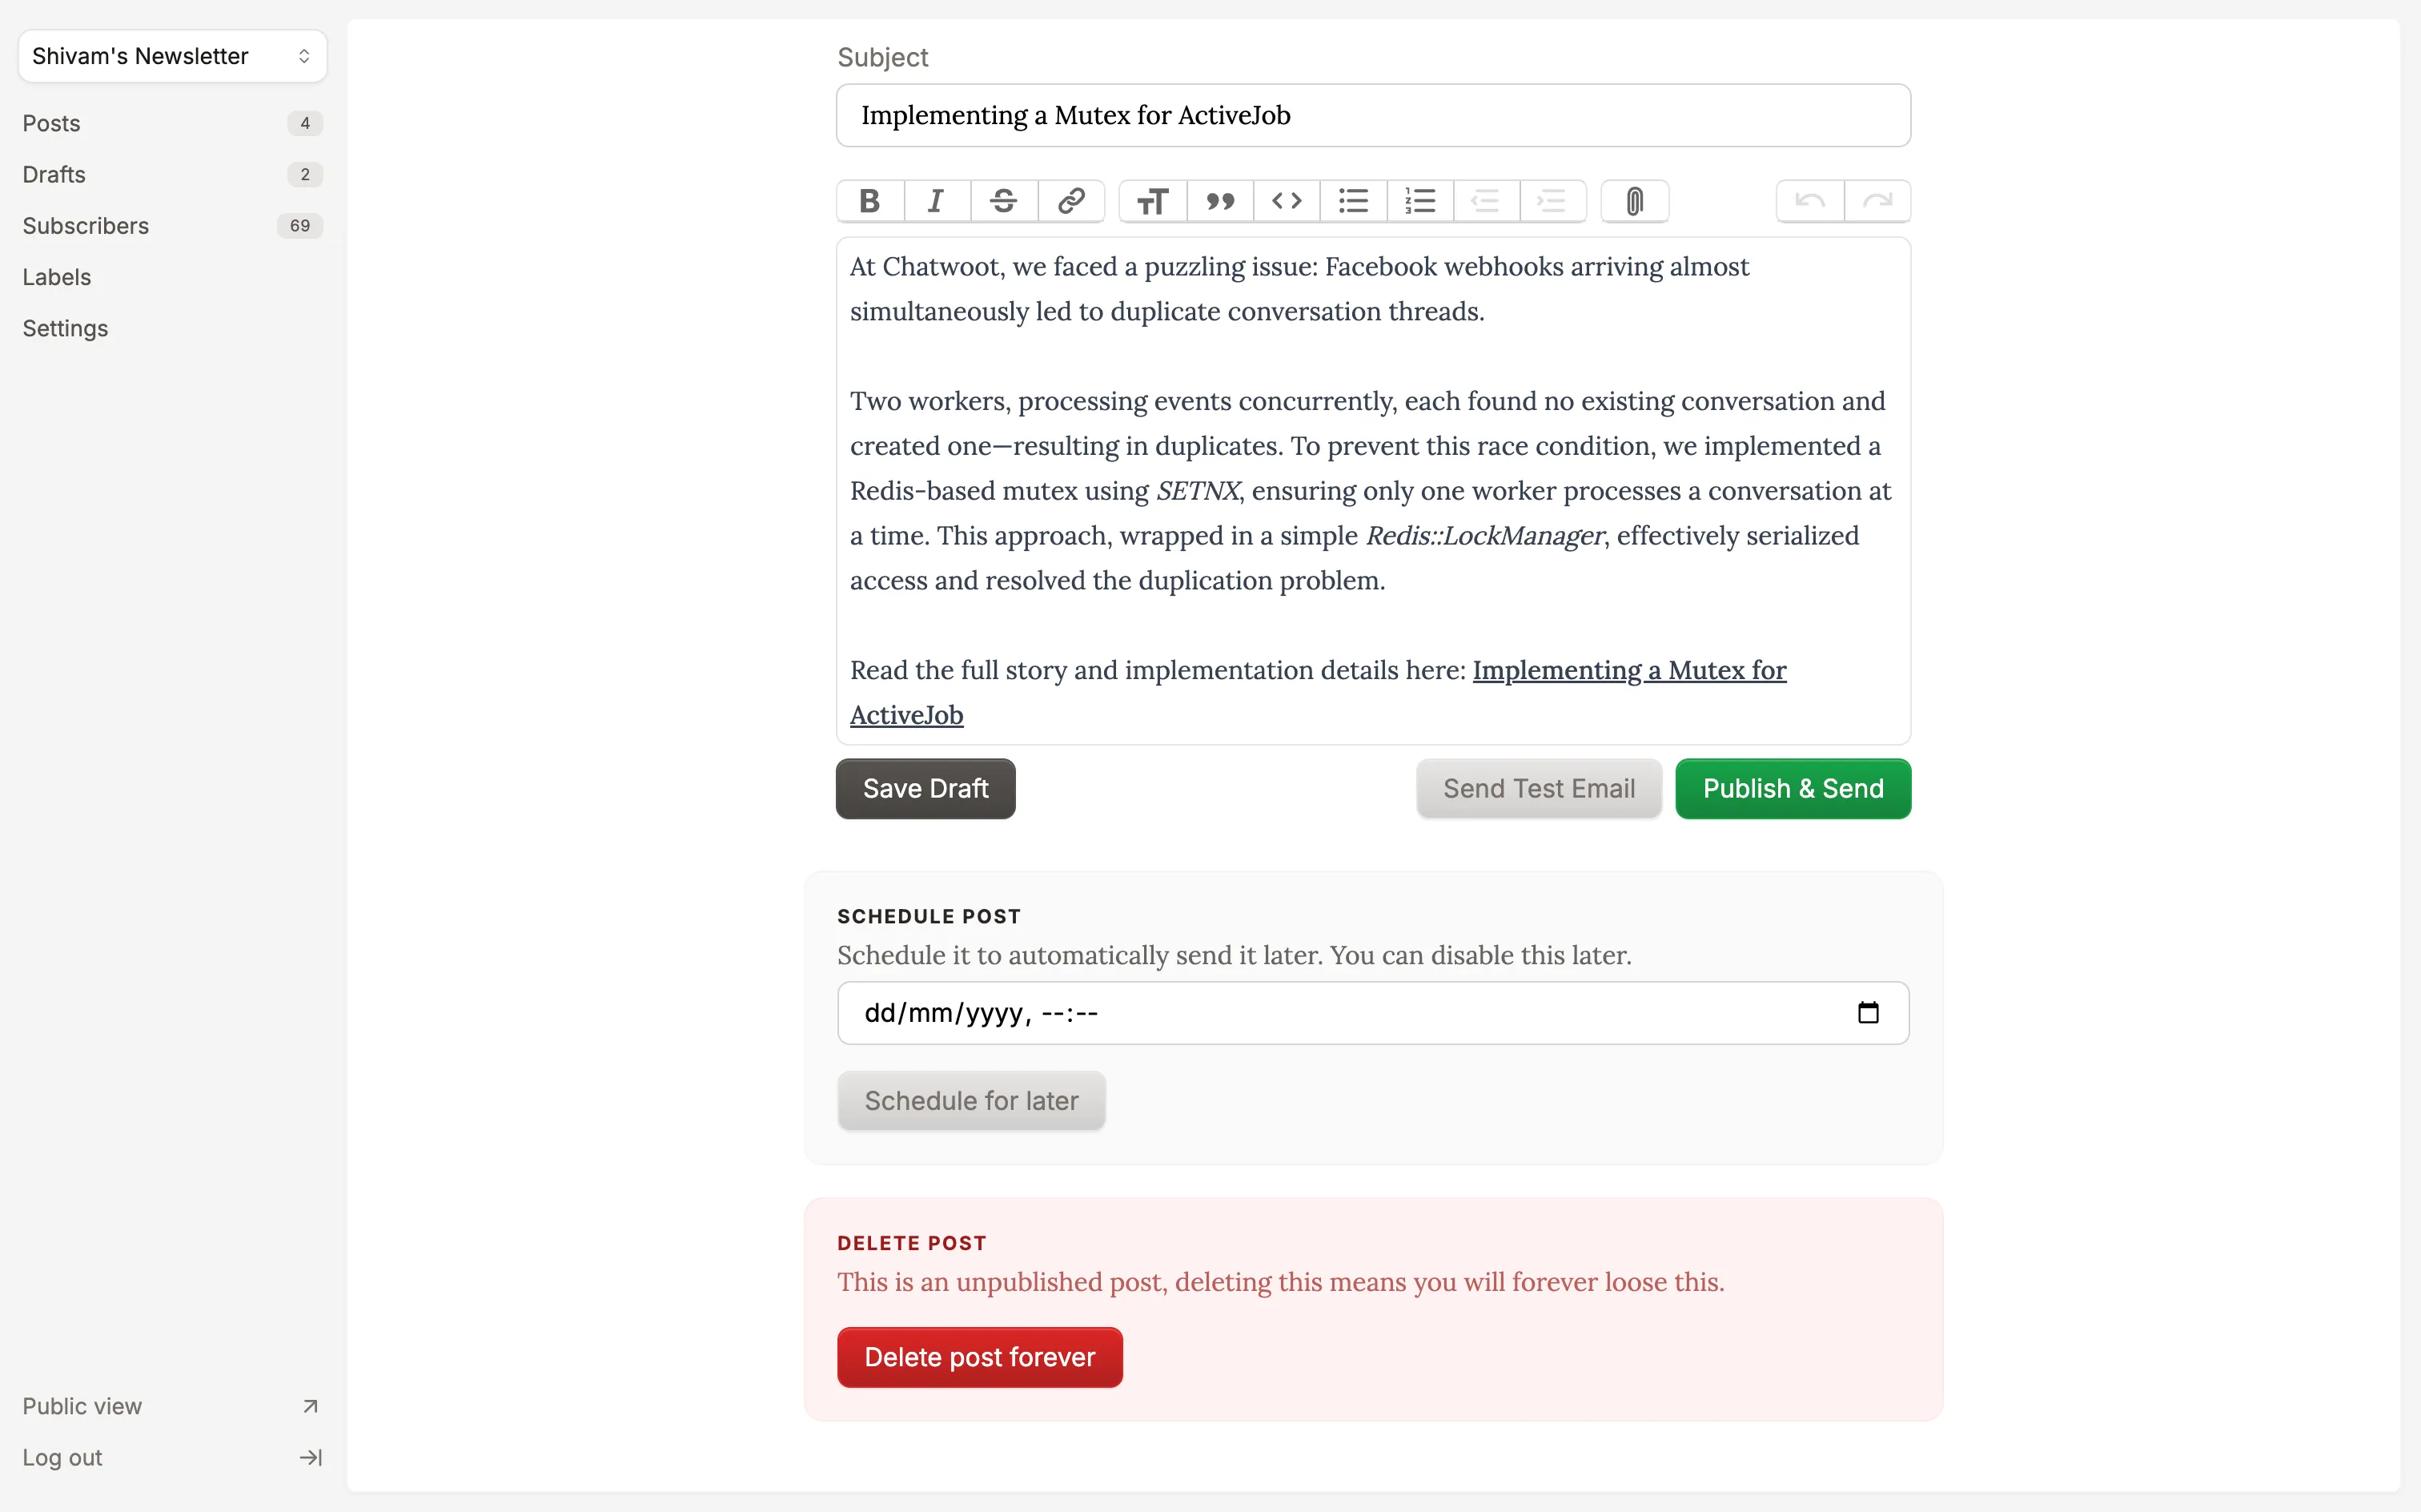This screenshot has height=1512, width=2421.
Task: Apply strikethrough formatting
Action: [x=1002, y=200]
